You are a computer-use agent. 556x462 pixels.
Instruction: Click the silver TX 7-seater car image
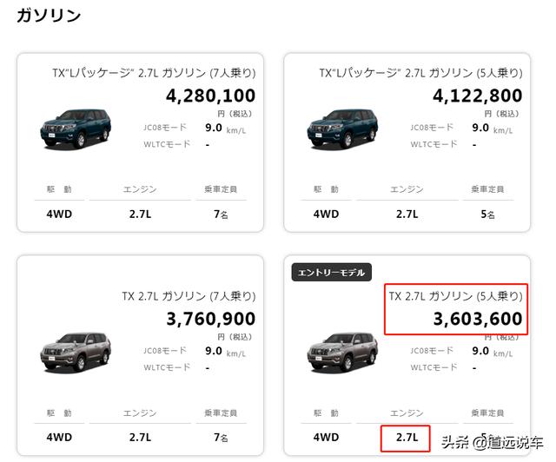[x=76, y=352]
